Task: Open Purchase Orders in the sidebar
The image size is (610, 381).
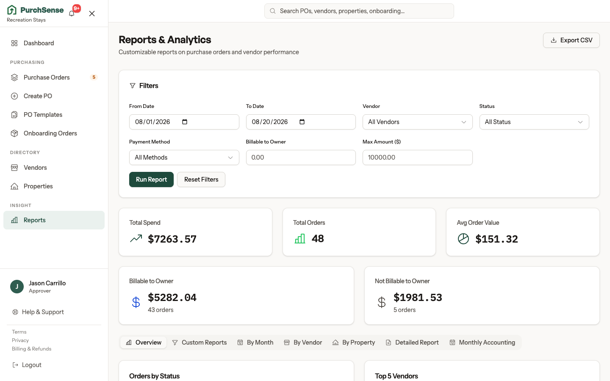Action: coord(54,77)
